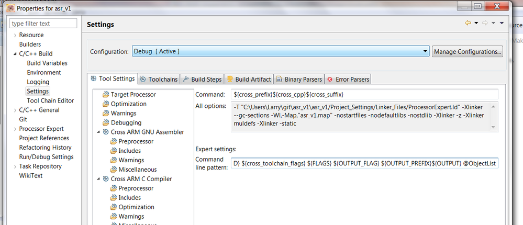This screenshot has height=225, width=523.
Task: Collapse the Cross ARM GNU Assembler node
Action: tap(98, 132)
